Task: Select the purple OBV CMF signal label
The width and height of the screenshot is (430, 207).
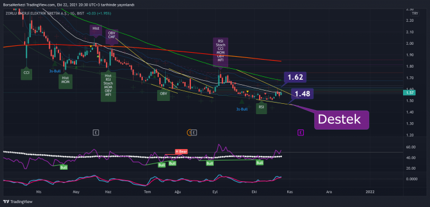Action: click(112, 37)
